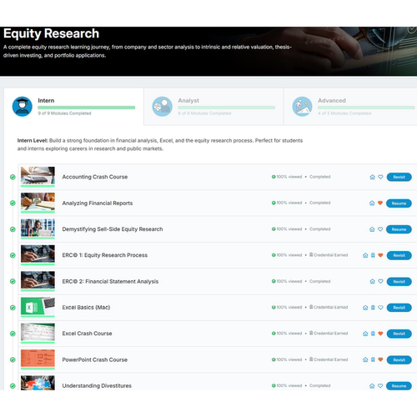Toggle the orange heart on ERC 1: Equity Research Process
This screenshot has width=417, height=417.
380,255
